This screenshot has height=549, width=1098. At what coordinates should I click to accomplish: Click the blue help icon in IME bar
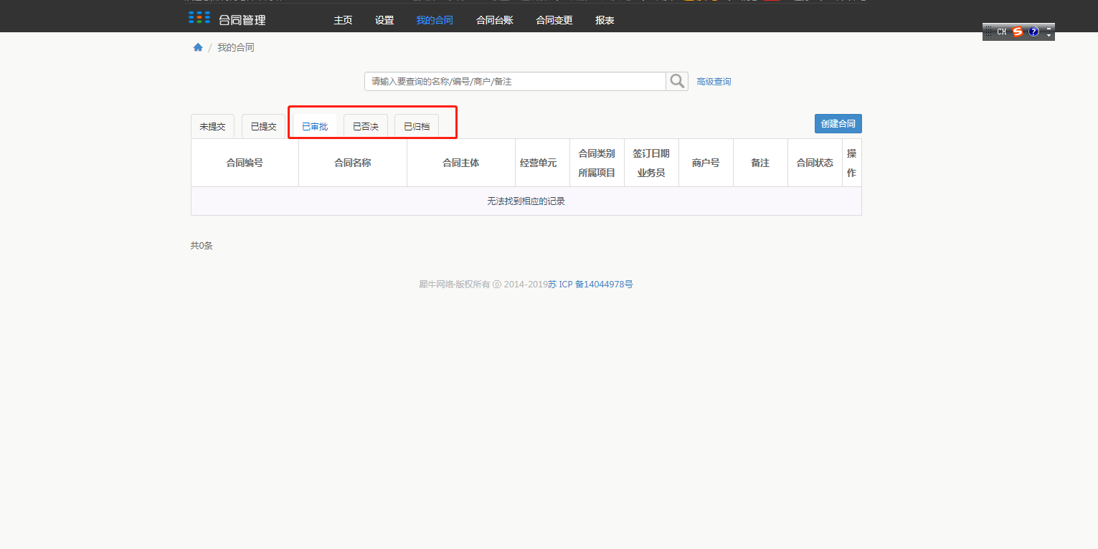pos(1033,32)
